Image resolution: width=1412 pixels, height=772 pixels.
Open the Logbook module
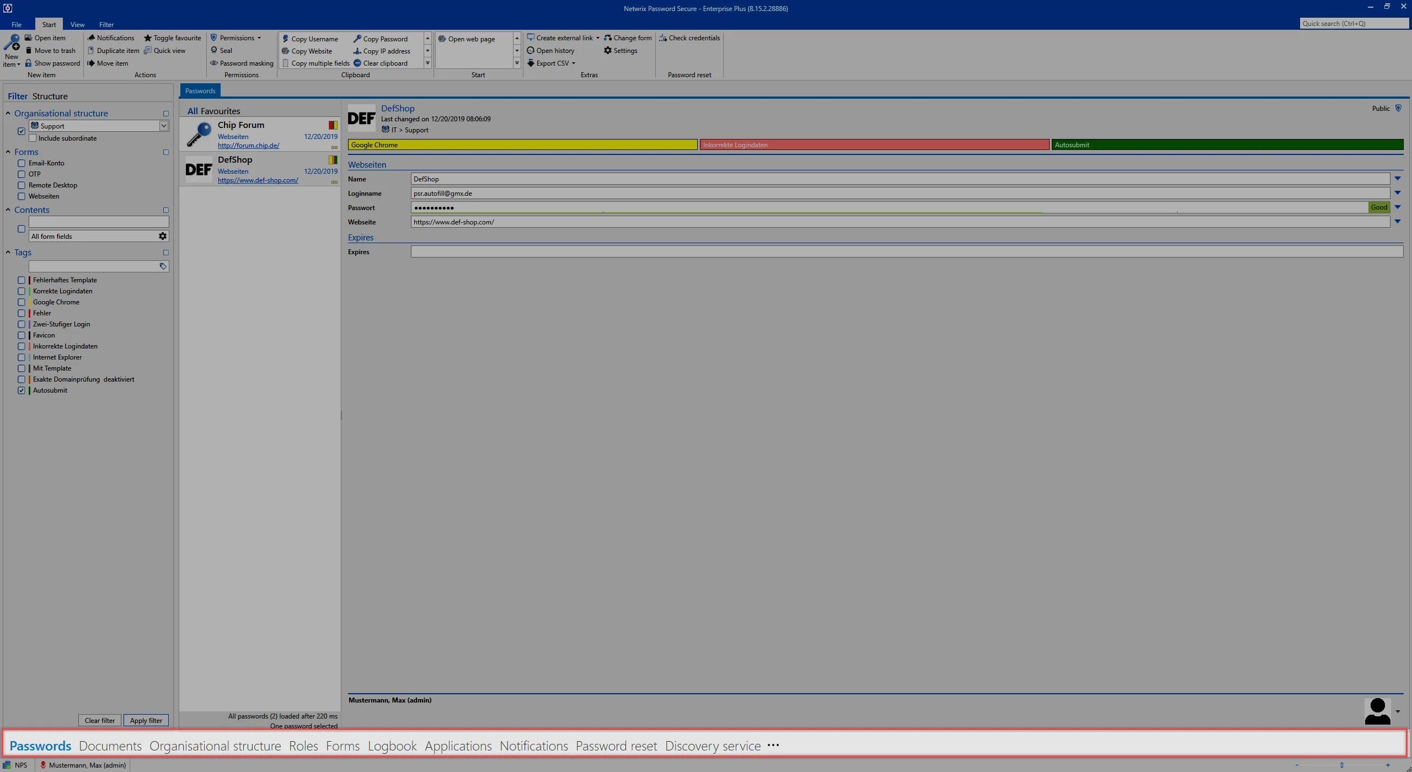click(392, 746)
